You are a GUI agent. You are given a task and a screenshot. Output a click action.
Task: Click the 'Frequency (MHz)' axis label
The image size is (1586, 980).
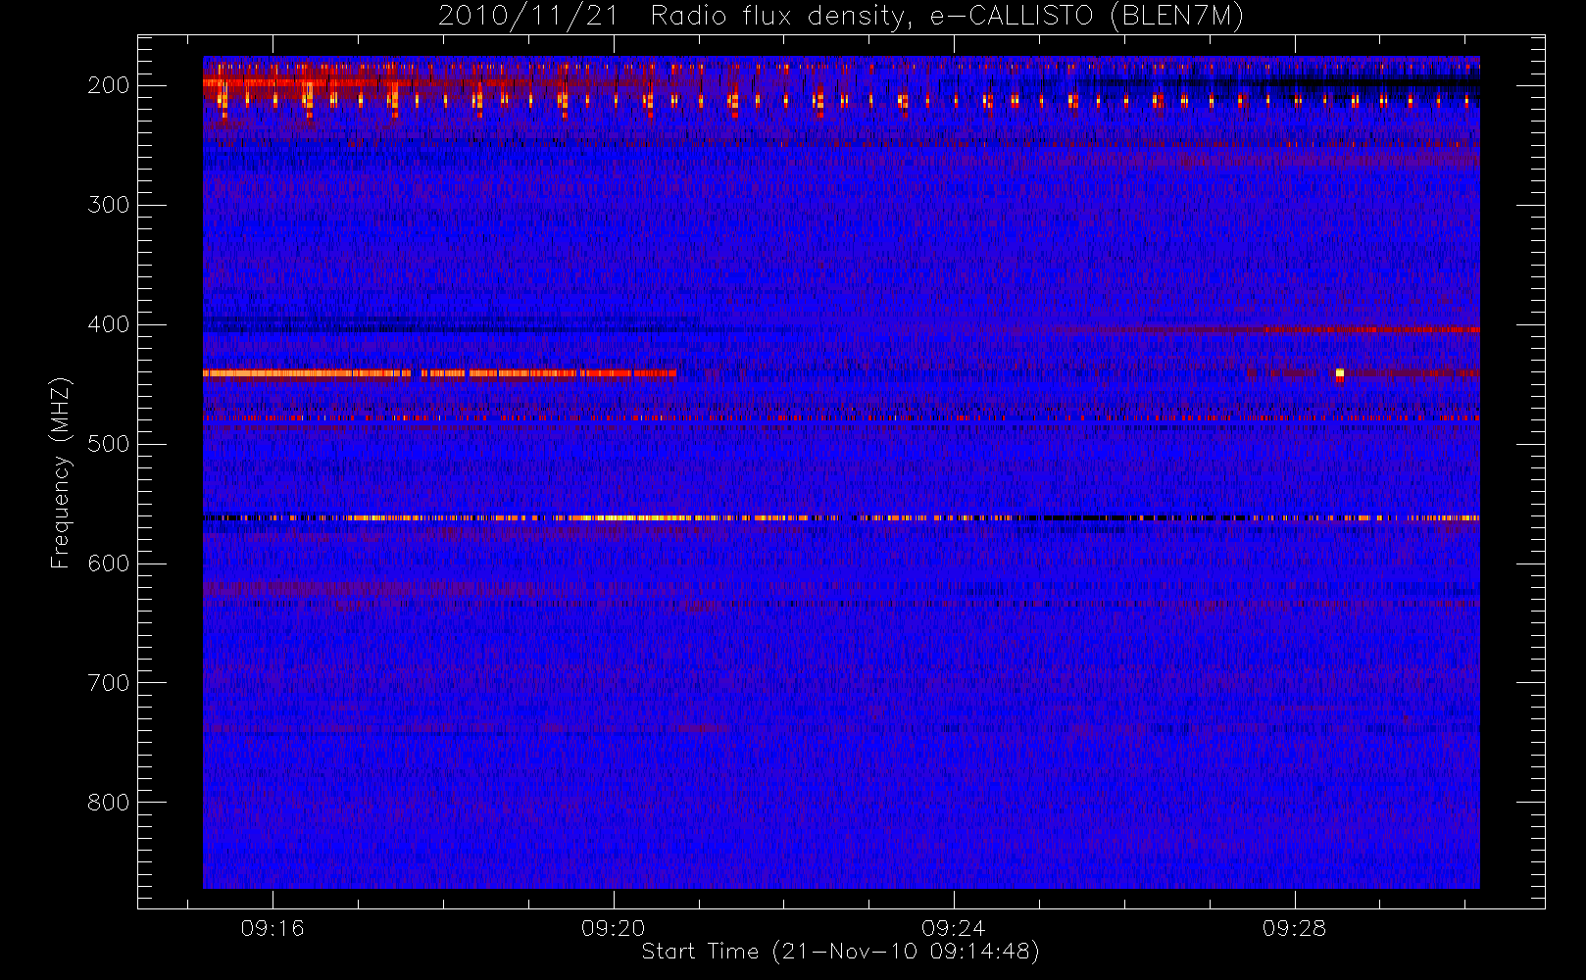point(61,472)
